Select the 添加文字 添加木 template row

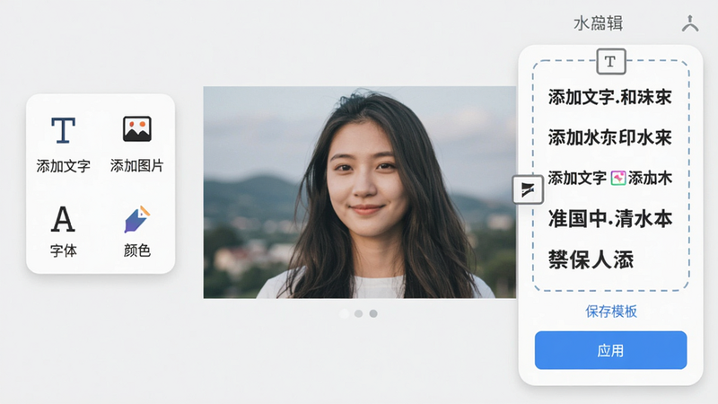tap(610, 178)
